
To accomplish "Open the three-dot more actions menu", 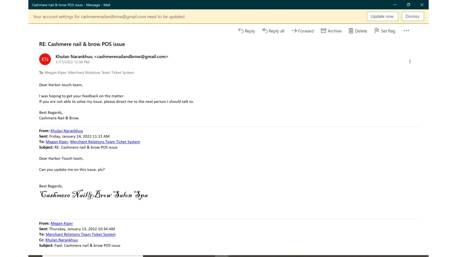I will [x=406, y=31].
